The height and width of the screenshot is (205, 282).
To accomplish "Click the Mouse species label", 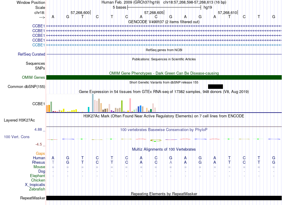I will (39, 167).
